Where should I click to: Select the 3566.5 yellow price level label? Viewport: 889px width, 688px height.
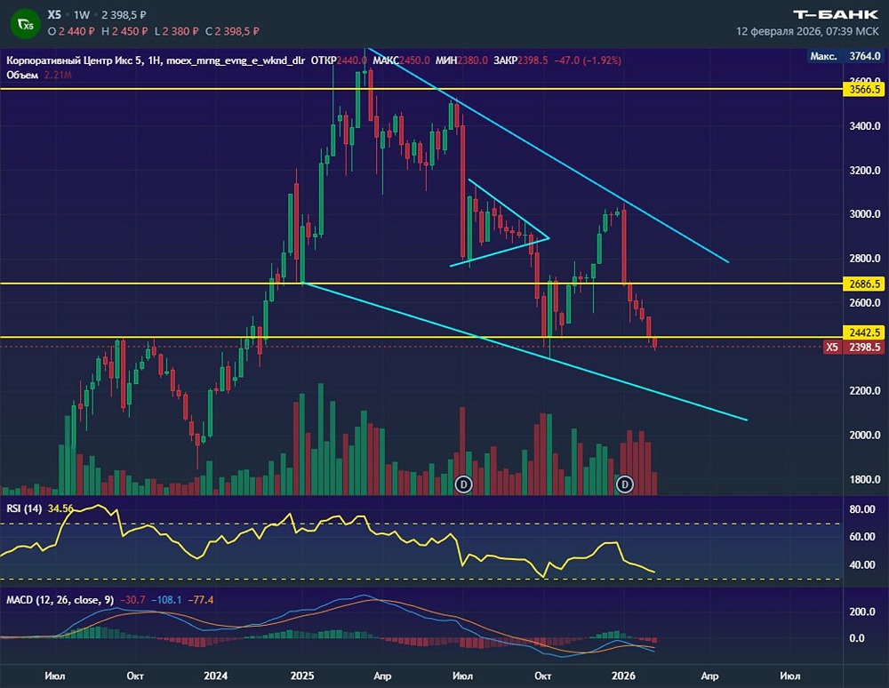click(x=863, y=89)
